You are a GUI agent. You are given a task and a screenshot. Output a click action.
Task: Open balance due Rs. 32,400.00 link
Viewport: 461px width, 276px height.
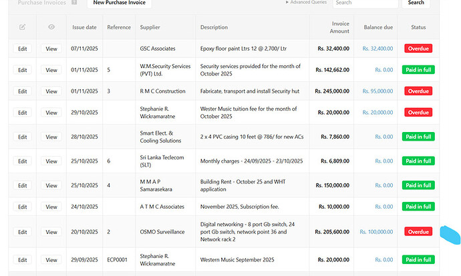click(x=377, y=49)
